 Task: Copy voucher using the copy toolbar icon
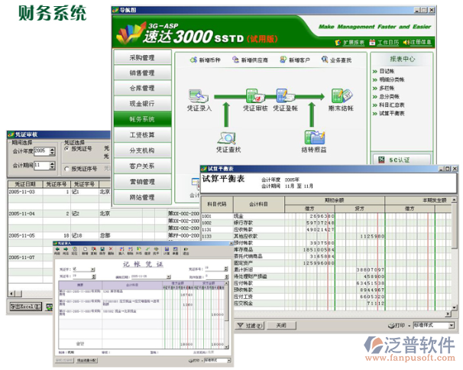94,251
